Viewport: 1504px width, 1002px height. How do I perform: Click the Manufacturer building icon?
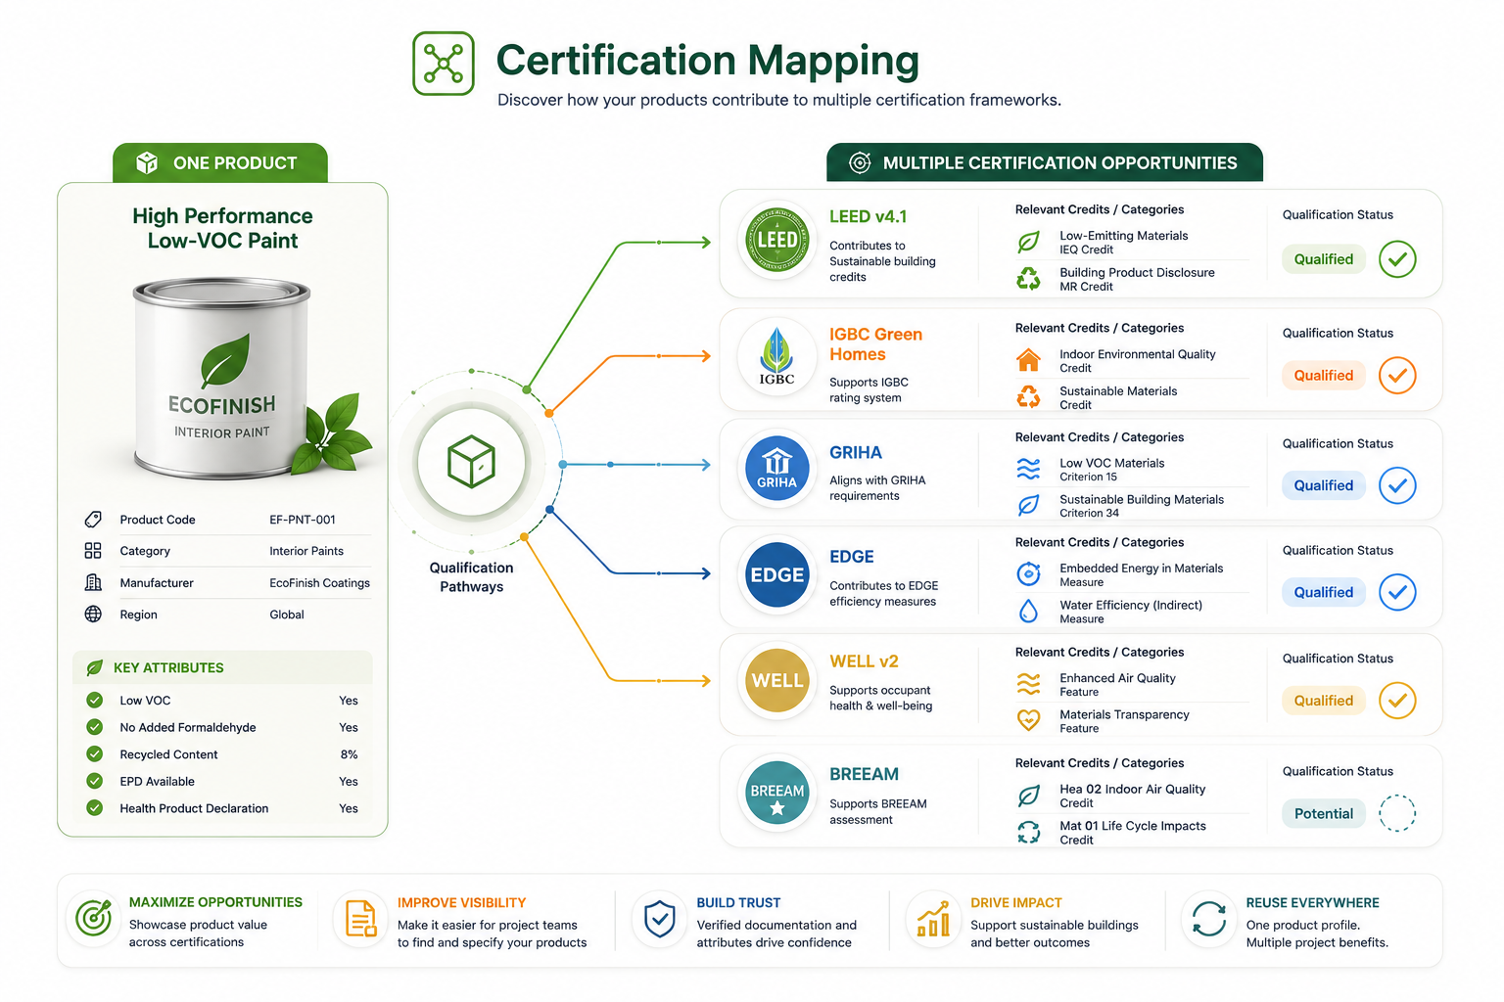tap(93, 582)
